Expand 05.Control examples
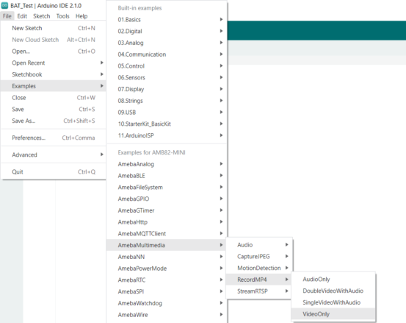406x323 pixels. pos(167,66)
